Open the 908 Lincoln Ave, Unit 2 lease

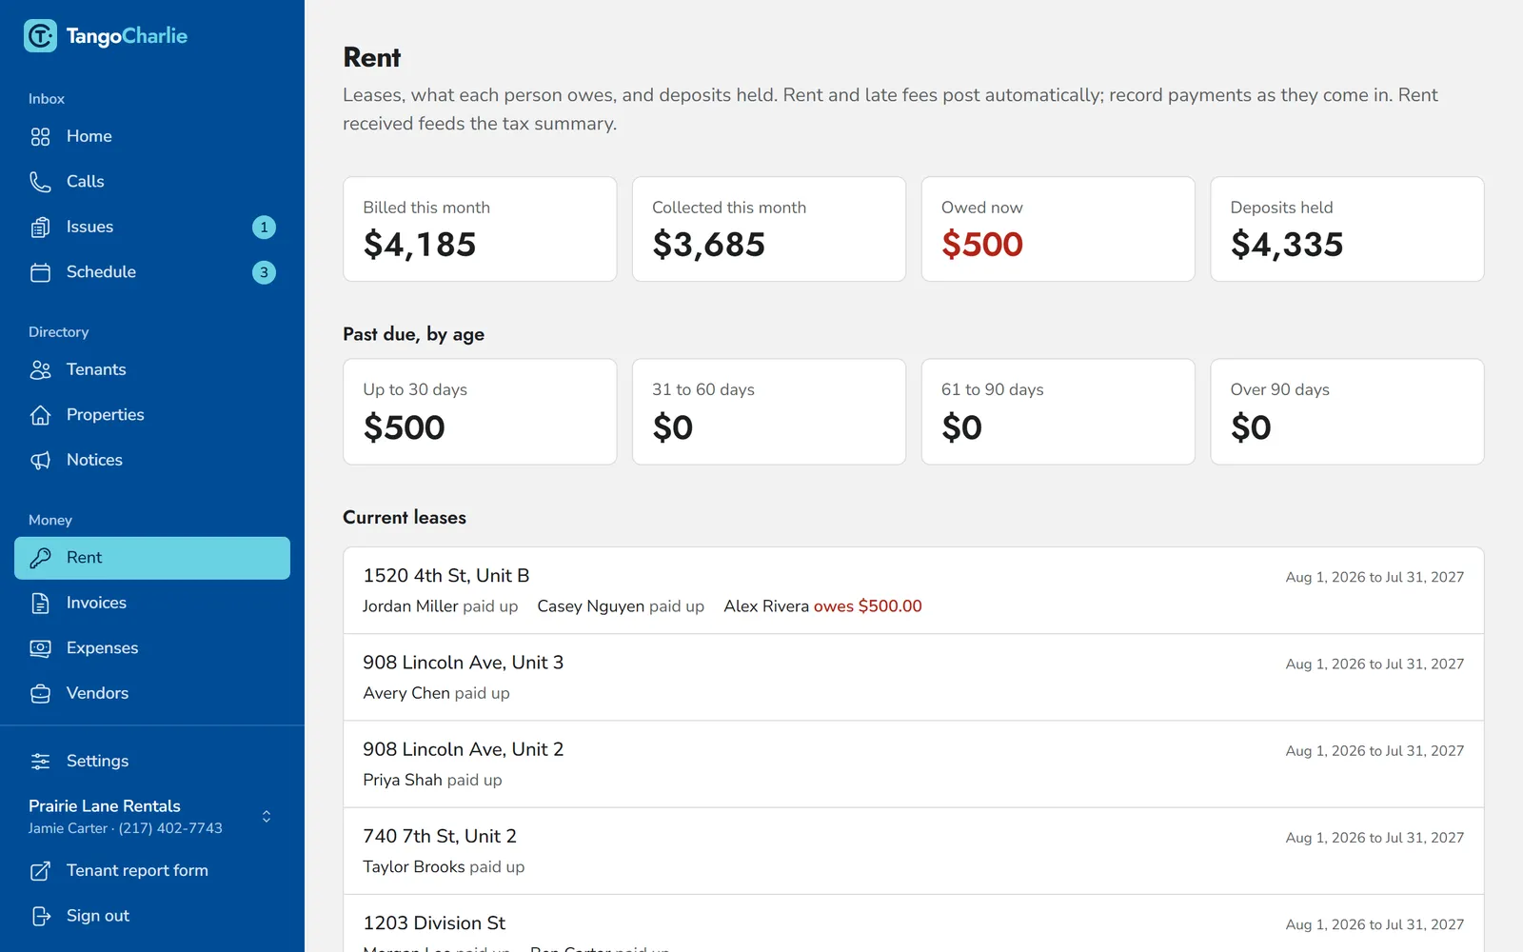914,764
